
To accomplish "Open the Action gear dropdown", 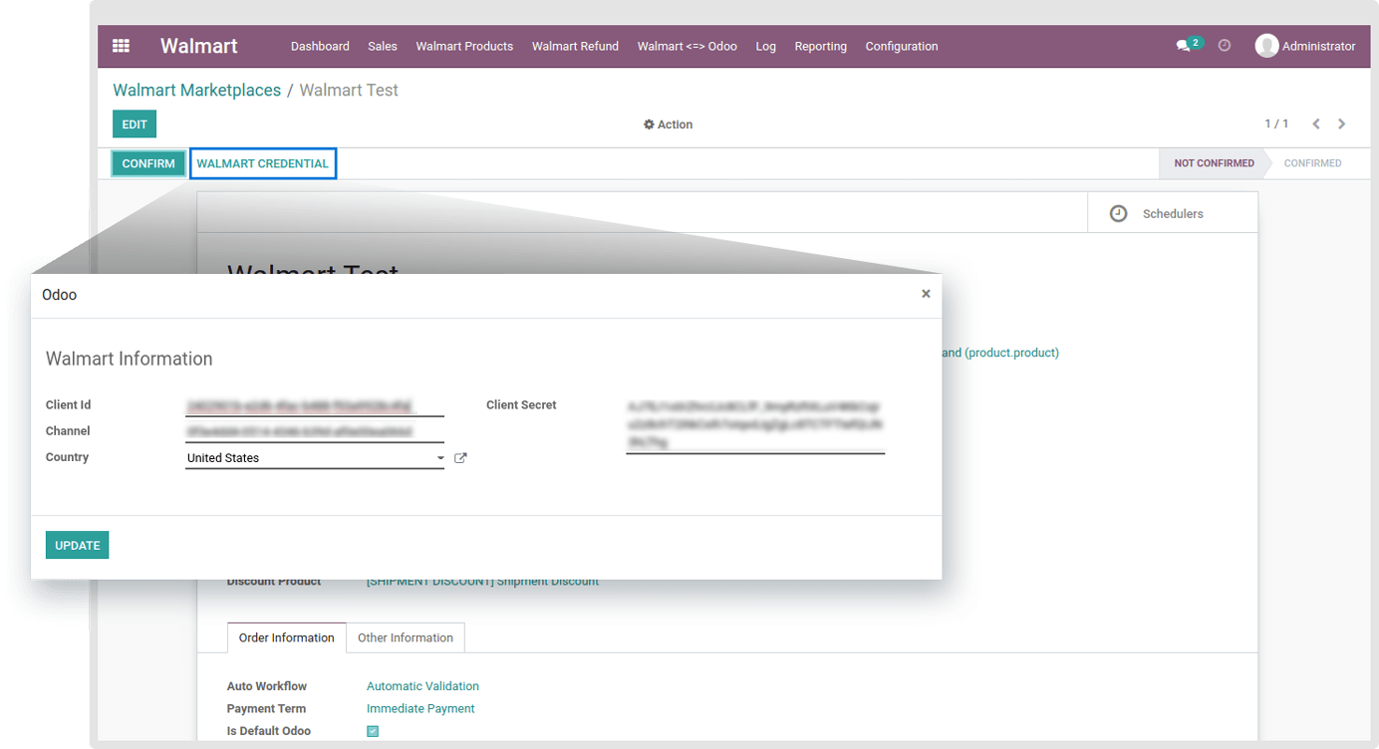I will 668,125.
